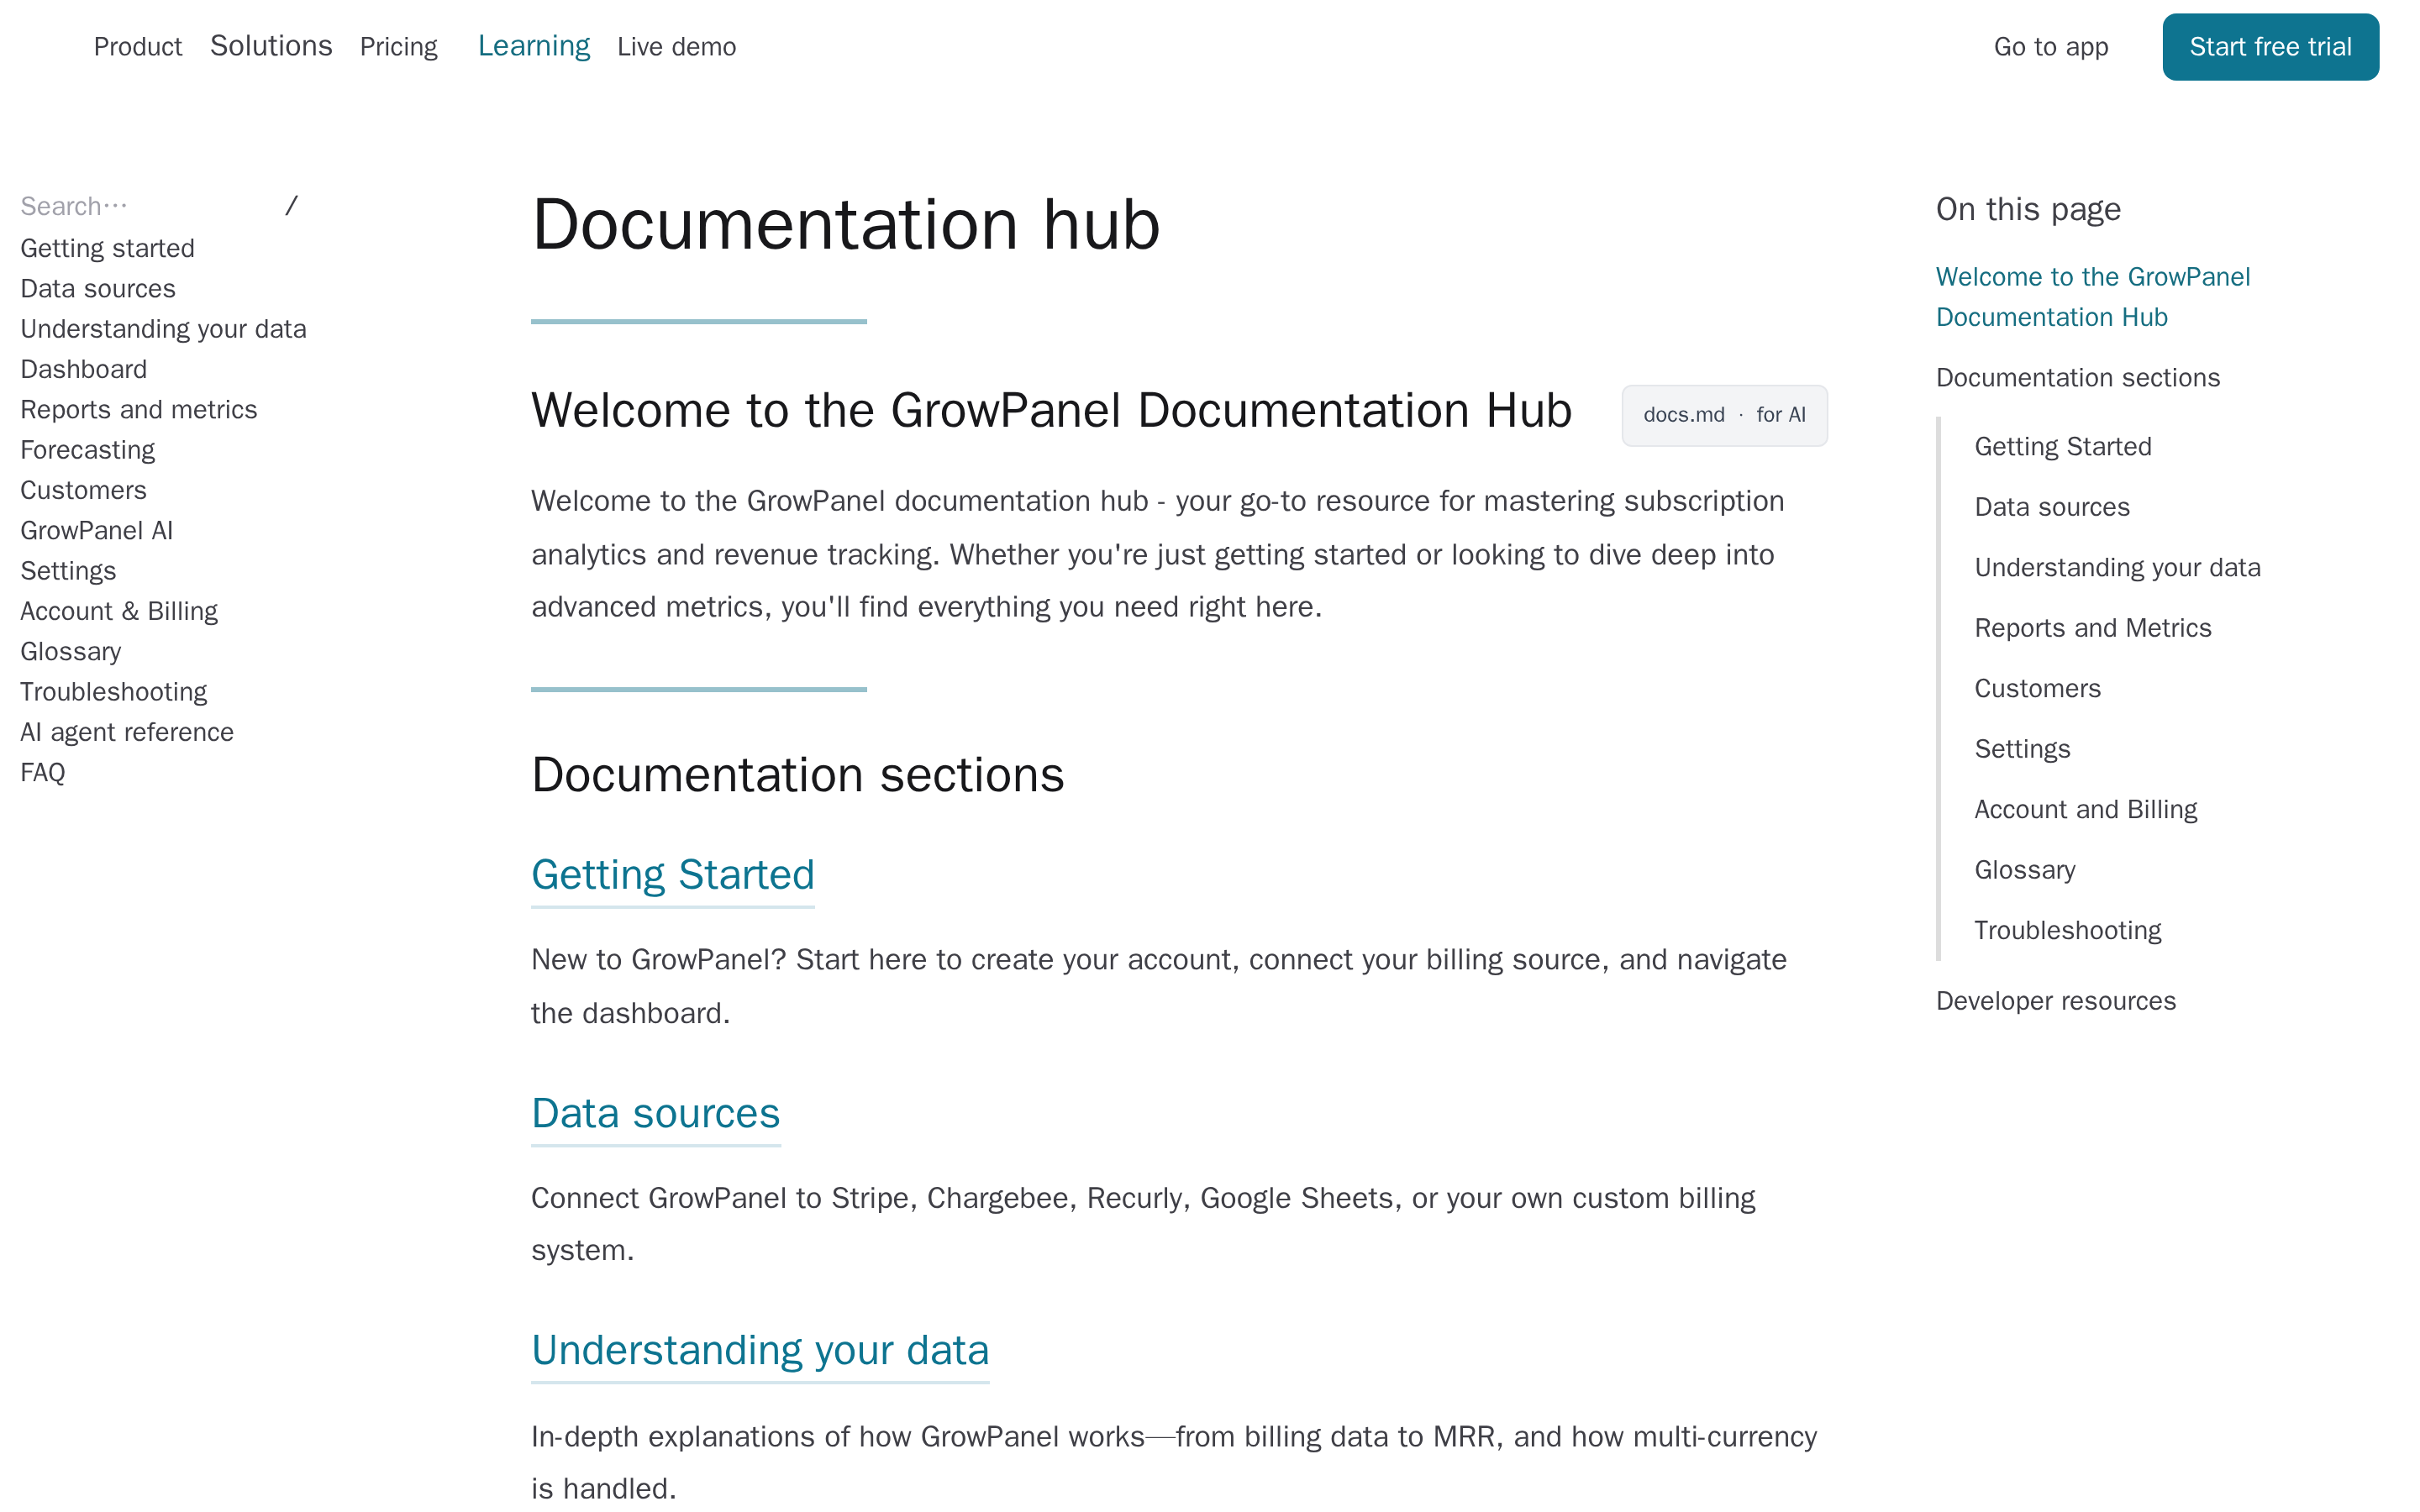Open AI agent reference in the sidebar
The width and height of the screenshot is (2420, 1512).
click(127, 732)
